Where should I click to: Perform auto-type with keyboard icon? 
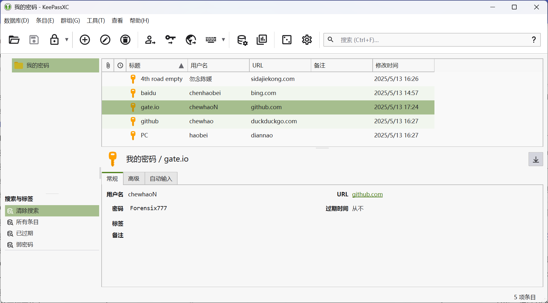click(211, 40)
